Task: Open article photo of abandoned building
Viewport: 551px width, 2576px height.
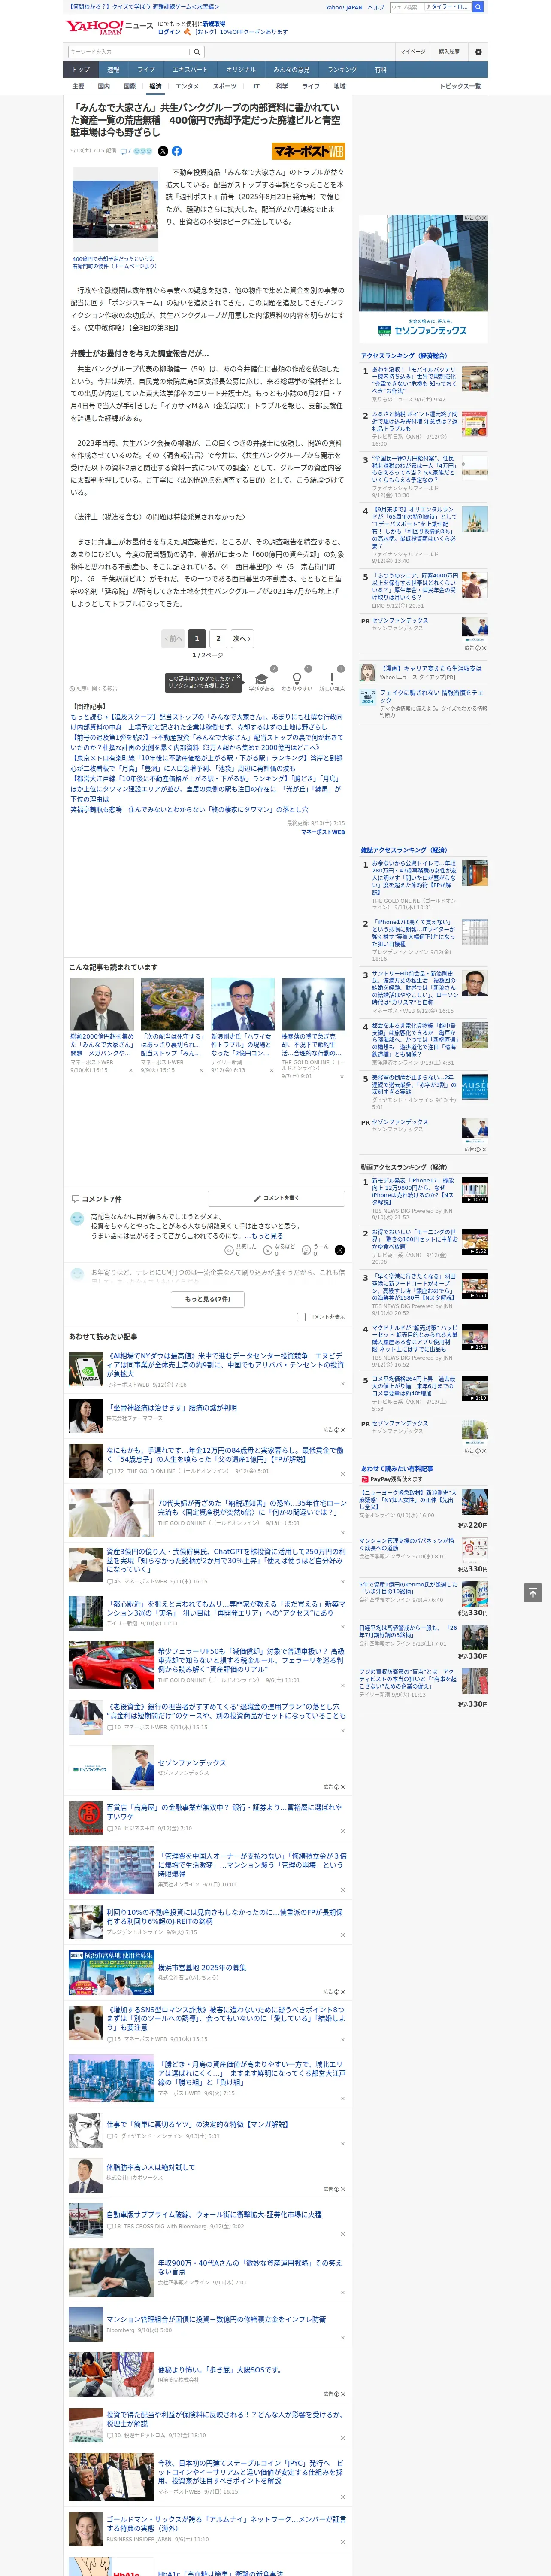Action: click(114, 209)
